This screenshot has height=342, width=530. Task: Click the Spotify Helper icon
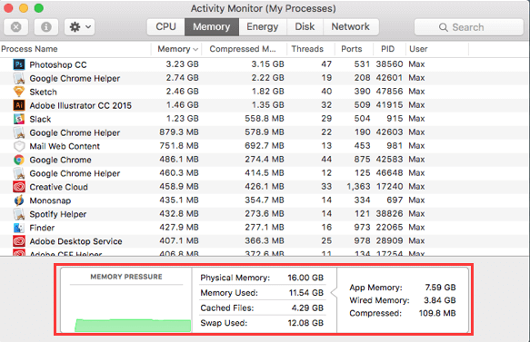(x=19, y=214)
